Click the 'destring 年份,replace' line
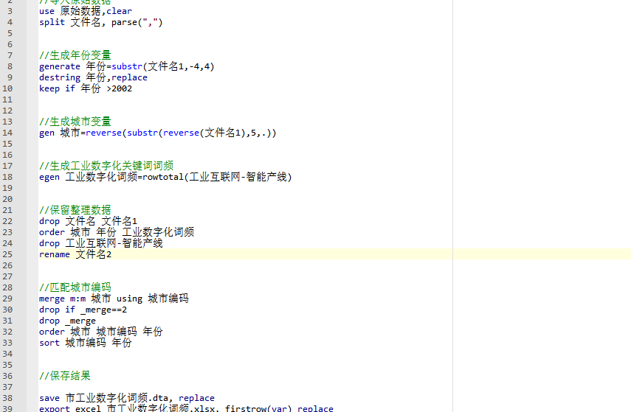The image size is (631, 412). tap(94, 77)
